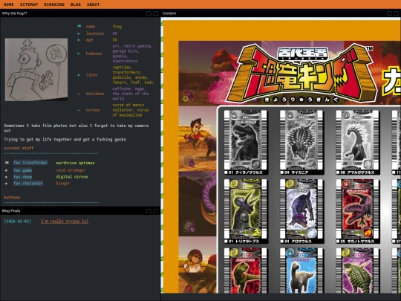Image resolution: width=401 pixels, height=301 pixels.
Task: Click the "fav character" label
Action: click(28, 184)
